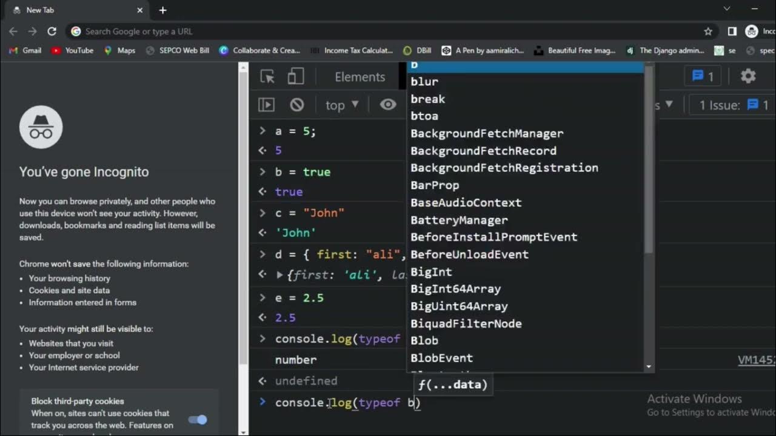Open the Gmail bookmark
This screenshot has width=776, height=436.
tap(25, 50)
